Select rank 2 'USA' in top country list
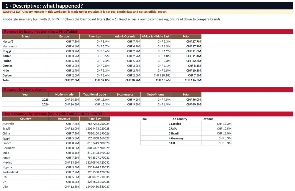 pyautogui.click(x=186, y=129)
